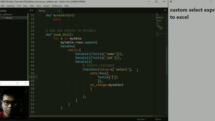
Task: Click the horizontal scrollbar at the editor bottom
Action: tap(91, 116)
